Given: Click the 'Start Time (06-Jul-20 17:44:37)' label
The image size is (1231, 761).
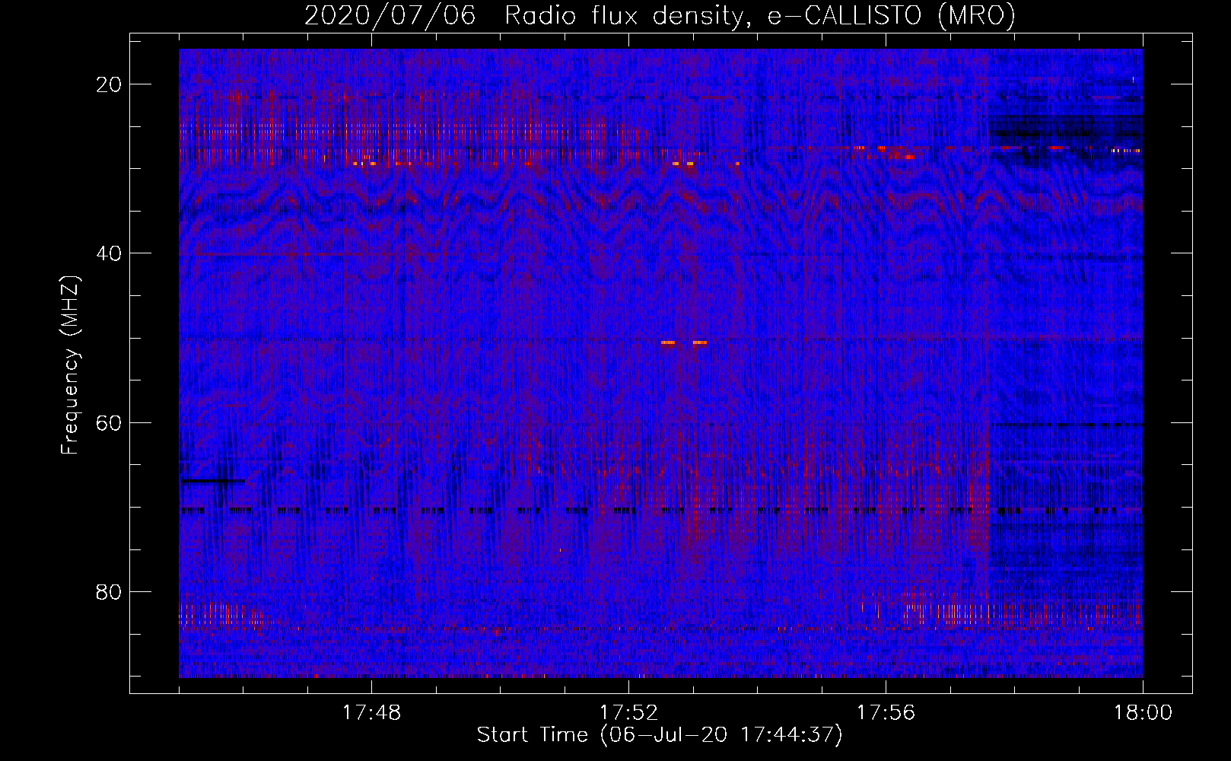Looking at the screenshot, I should pyautogui.click(x=660, y=735).
